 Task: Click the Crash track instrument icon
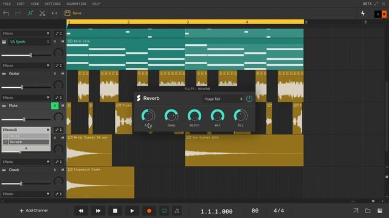pyautogui.click(x=4, y=170)
